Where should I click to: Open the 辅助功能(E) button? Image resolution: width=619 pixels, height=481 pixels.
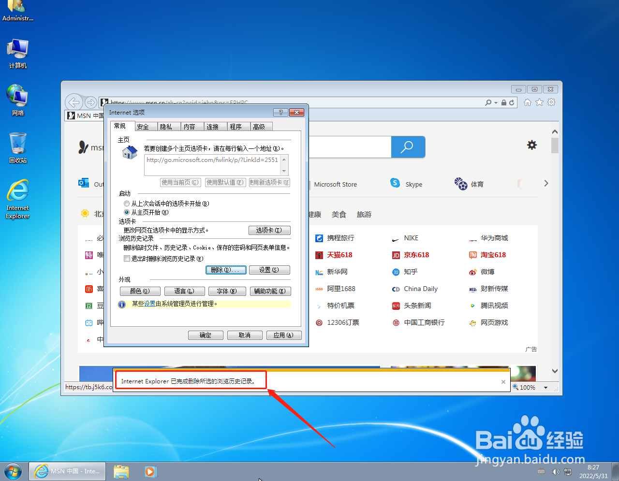pyautogui.click(x=270, y=291)
